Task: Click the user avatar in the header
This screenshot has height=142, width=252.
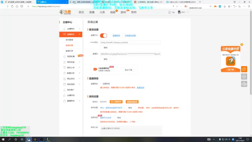Action: click(180, 12)
